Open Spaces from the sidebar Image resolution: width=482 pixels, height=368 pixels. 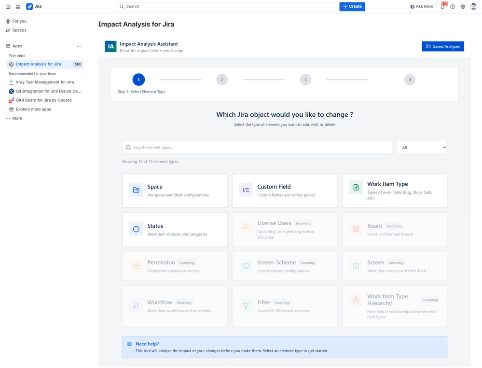(x=19, y=30)
